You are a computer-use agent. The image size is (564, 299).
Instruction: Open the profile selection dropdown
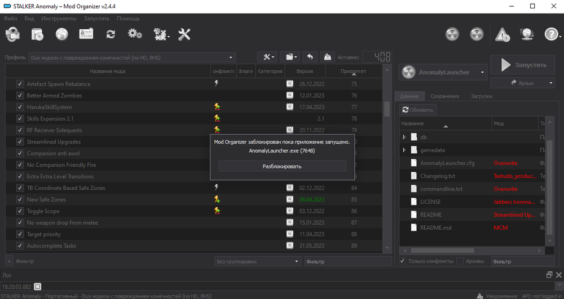tap(120, 57)
